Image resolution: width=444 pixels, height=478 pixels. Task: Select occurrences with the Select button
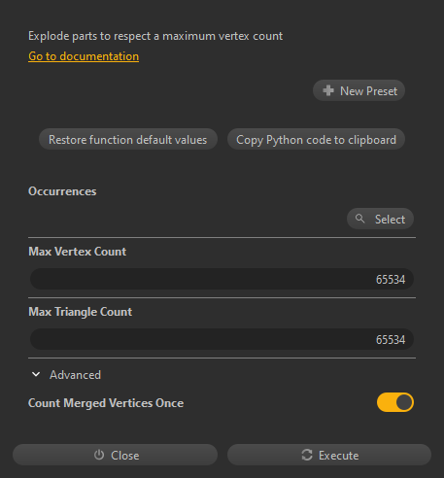tap(380, 219)
